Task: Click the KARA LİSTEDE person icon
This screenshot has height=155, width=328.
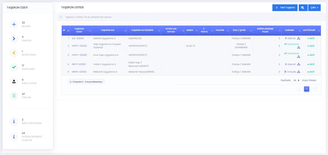Action: (x=14, y=81)
